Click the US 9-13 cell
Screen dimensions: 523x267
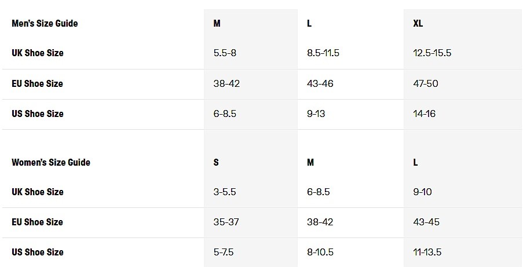(x=316, y=114)
